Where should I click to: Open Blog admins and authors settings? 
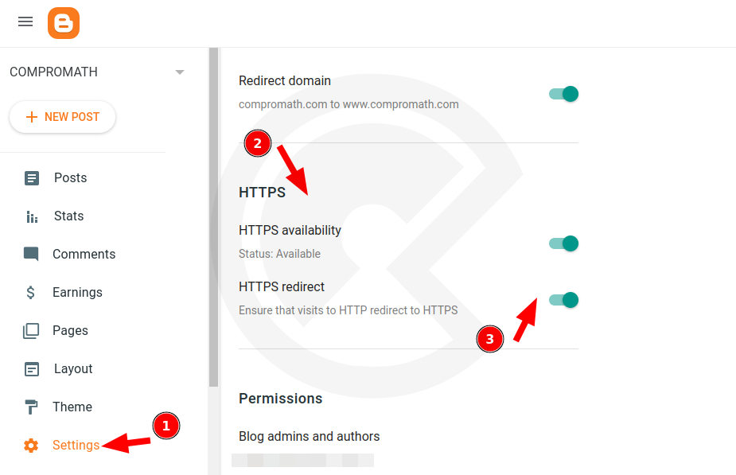tap(310, 436)
